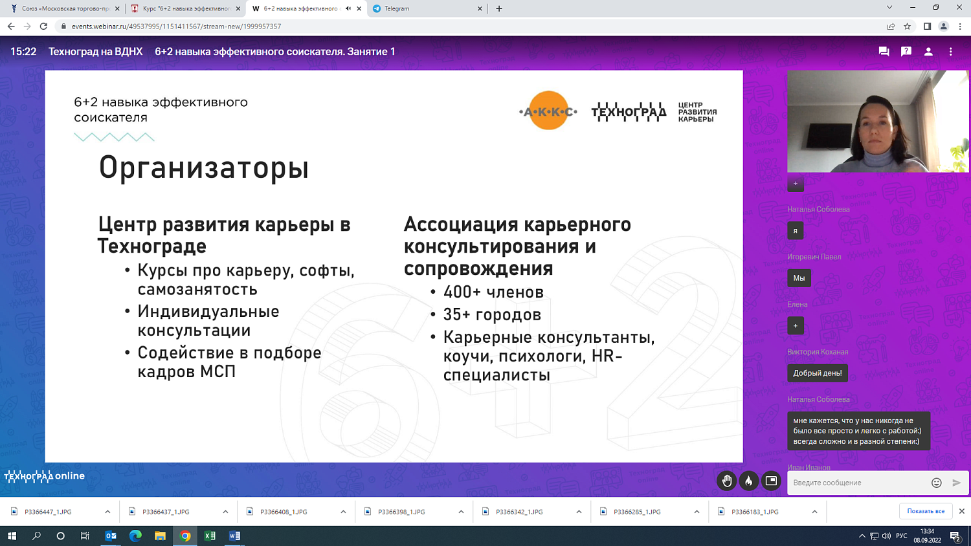Bookmark this page with star icon
Viewport: 971px width, 546px height.
(908, 27)
